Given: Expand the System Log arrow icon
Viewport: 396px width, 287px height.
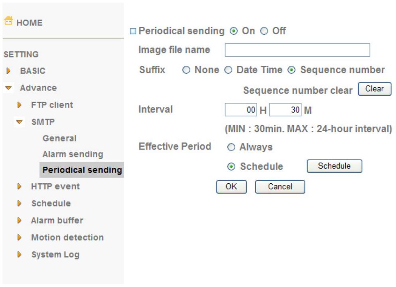Looking at the screenshot, I should (x=19, y=255).
